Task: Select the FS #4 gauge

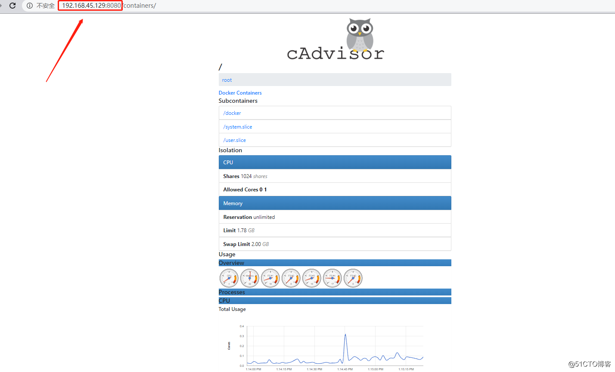Action: tap(332, 278)
